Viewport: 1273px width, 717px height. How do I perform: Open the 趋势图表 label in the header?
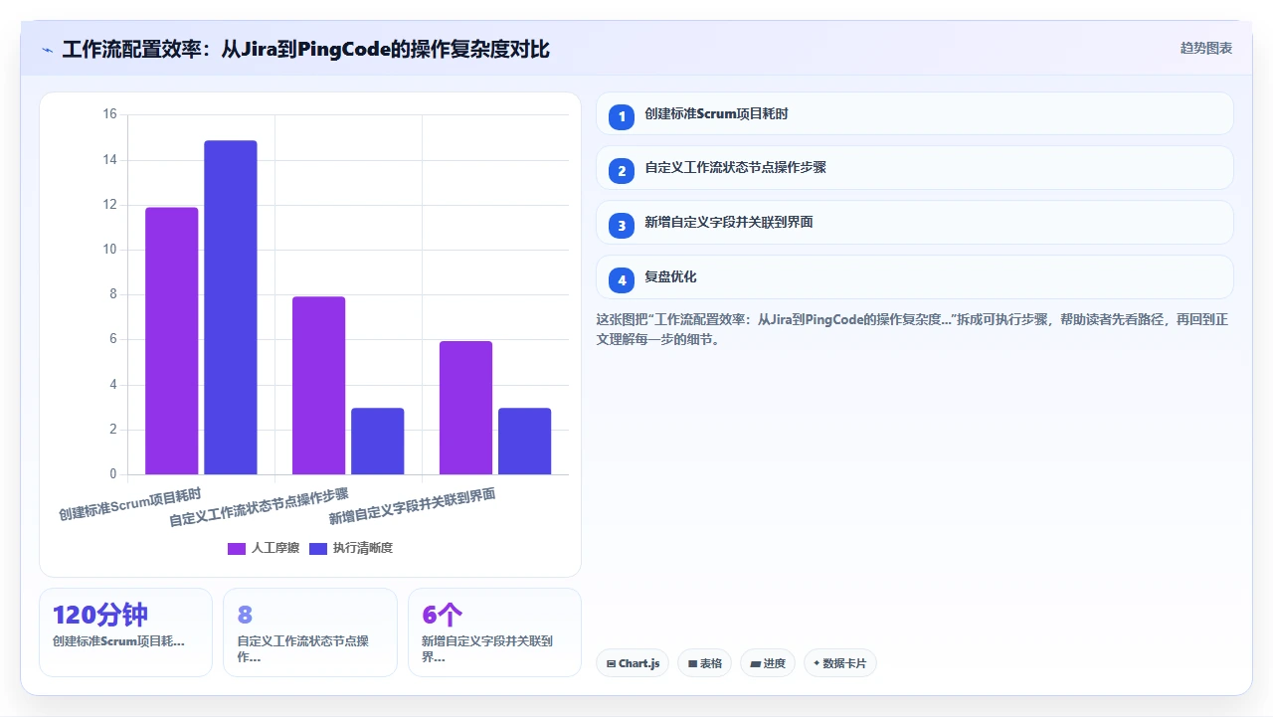(1206, 48)
